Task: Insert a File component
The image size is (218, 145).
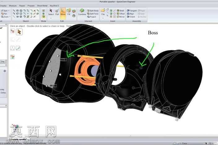Action: point(103,12)
